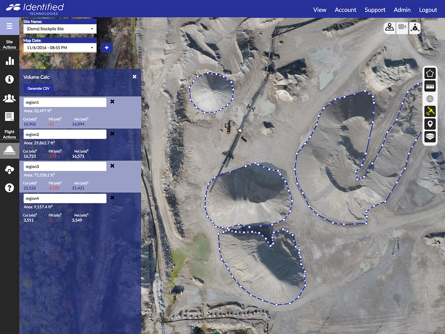Go to the Support menu item
Image resolution: width=445 pixels, height=334 pixels.
tap(375, 10)
